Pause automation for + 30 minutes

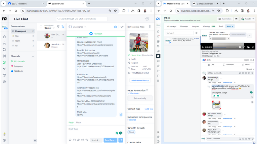tap(133, 93)
